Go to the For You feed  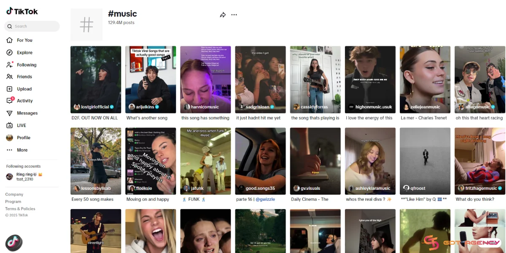pos(24,40)
